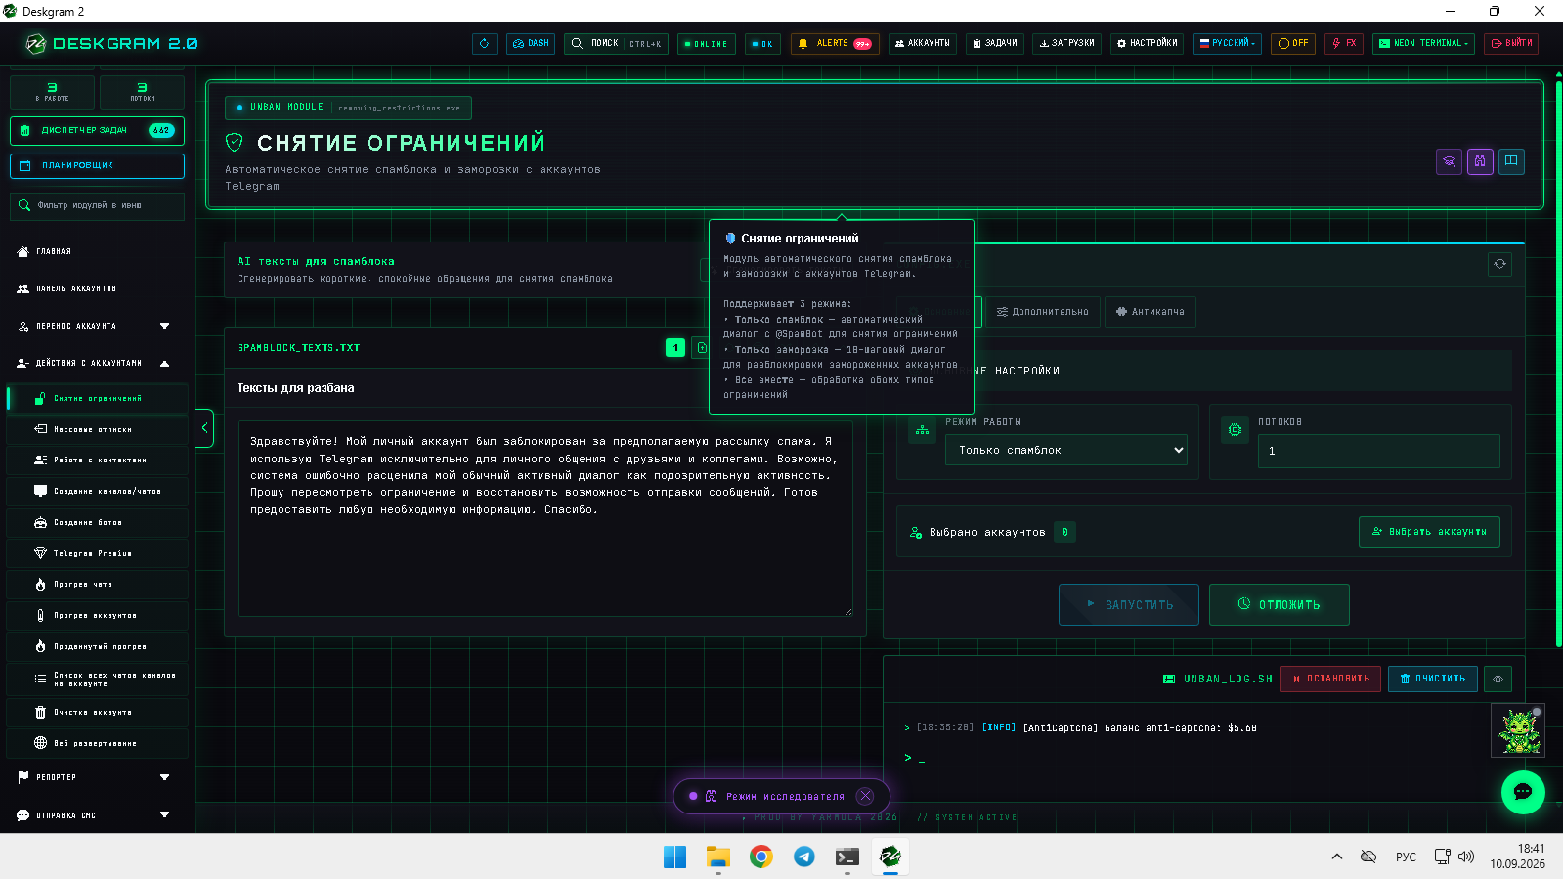The width and height of the screenshot is (1563, 879).
Task: Open Telegram from Windows taskbar
Action: point(804,857)
